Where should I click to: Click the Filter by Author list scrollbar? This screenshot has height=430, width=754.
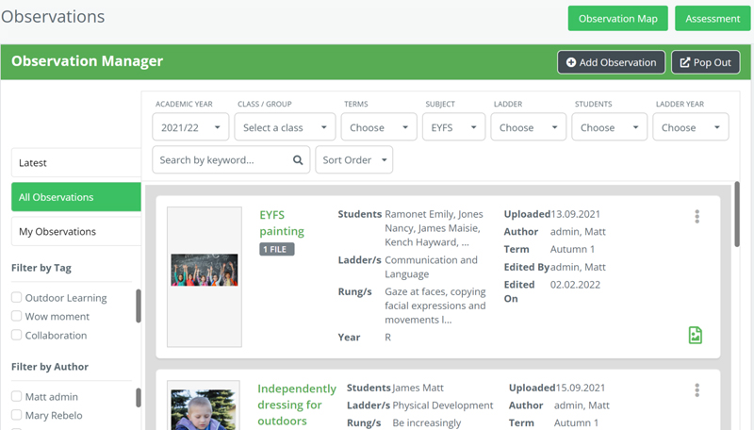point(139,397)
